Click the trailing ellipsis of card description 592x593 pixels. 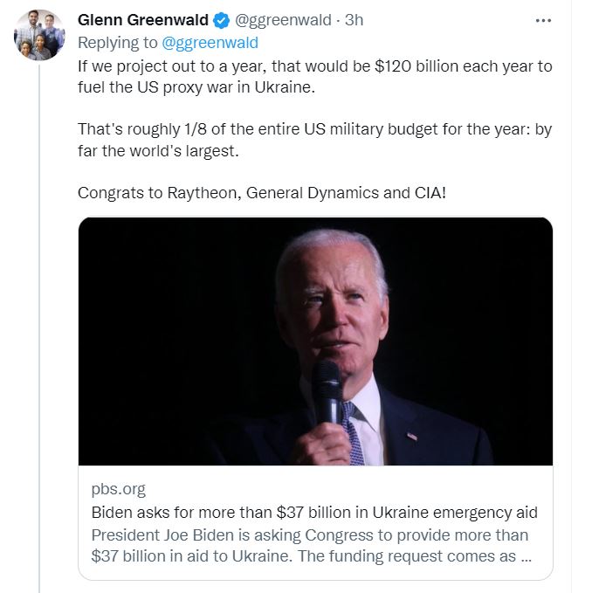point(526,556)
